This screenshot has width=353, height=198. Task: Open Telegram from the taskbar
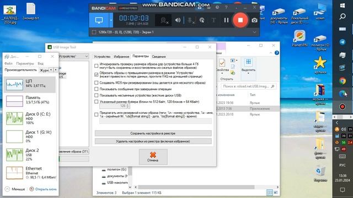tap(343, 42)
